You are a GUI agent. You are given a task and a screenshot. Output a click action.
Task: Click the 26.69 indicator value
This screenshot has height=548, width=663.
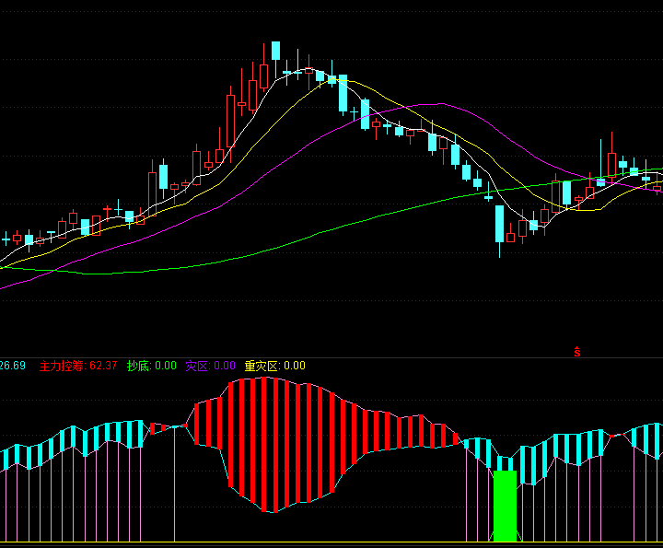13,366
